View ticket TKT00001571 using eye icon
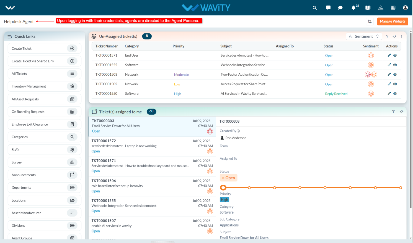The image size is (413, 243). click(x=395, y=55)
